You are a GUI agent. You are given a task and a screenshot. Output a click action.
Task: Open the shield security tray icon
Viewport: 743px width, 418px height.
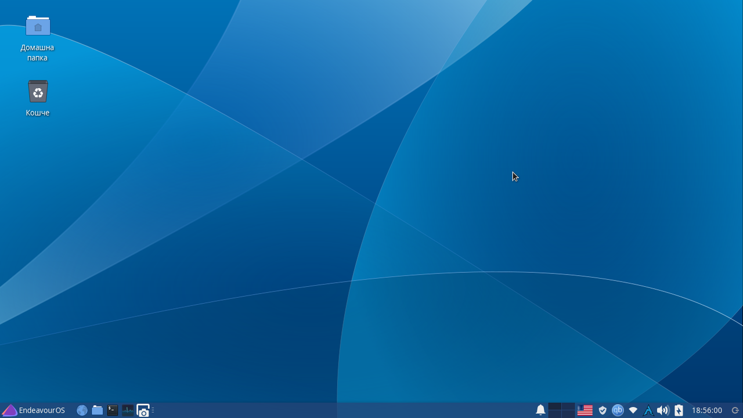coord(603,410)
